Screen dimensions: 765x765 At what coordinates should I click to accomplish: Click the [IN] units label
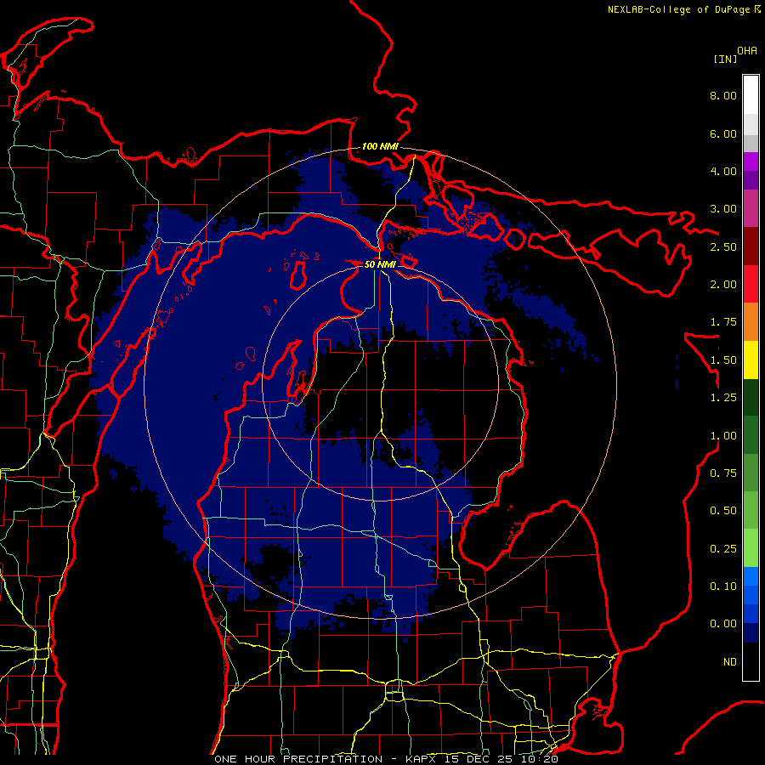[725, 59]
